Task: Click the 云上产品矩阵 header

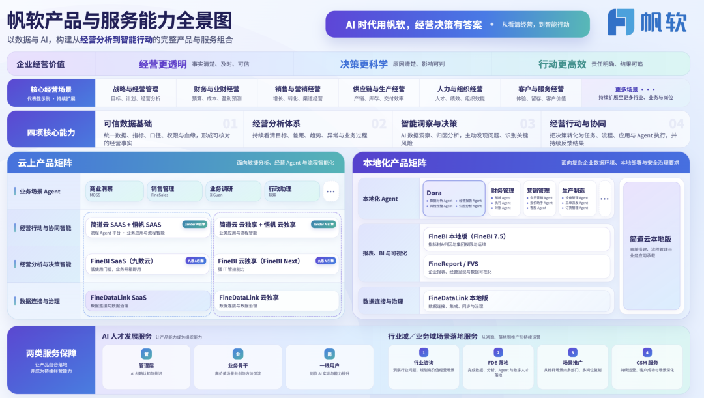Action: point(175,163)
